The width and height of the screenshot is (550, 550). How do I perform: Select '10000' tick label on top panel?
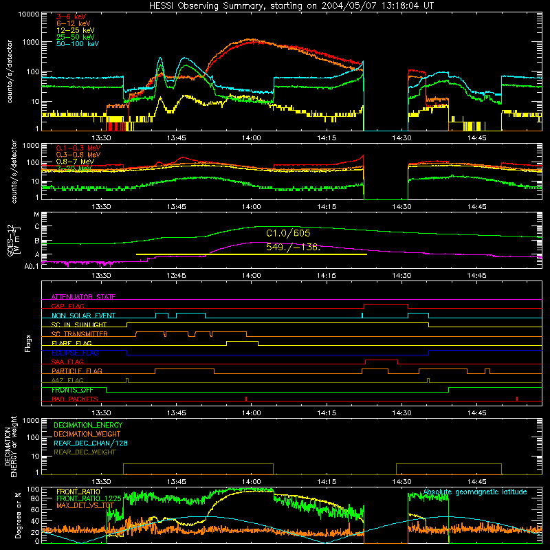click(x=29, y=14)
